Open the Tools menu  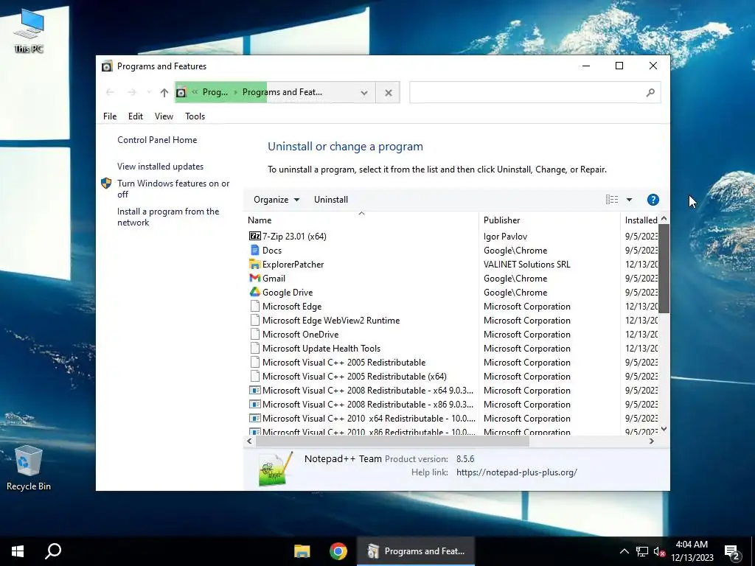tap(195, 116)
